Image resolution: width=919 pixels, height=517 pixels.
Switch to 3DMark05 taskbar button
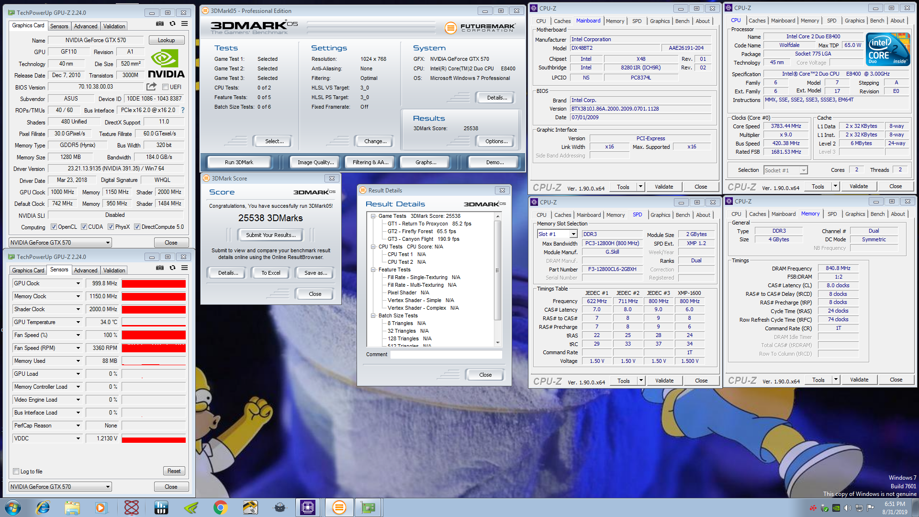(x=339, y=507)
